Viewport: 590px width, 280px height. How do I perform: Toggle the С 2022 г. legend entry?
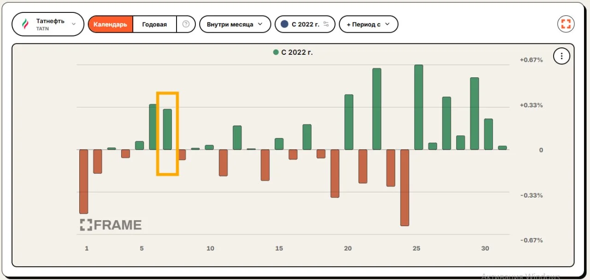point(293,52)
